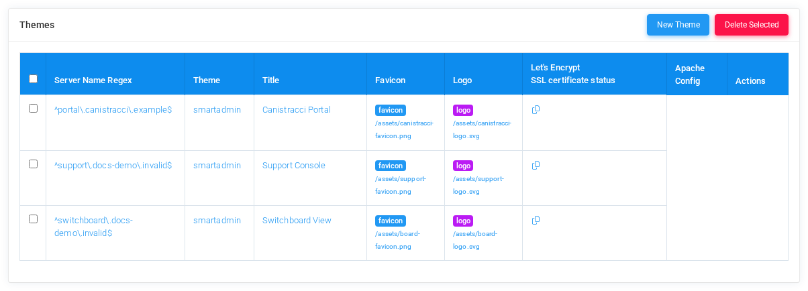Check the box for the Canistracci Portal row
Screen dimensions: 808x291
pyautogui.click(x=33, y=109)
